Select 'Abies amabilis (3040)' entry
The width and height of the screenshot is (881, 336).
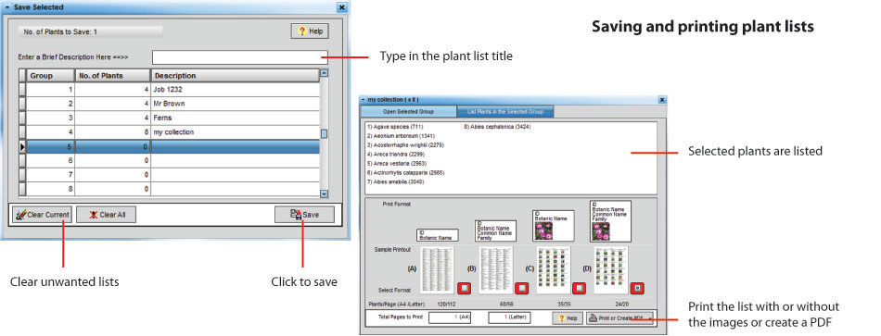point(395,181)
